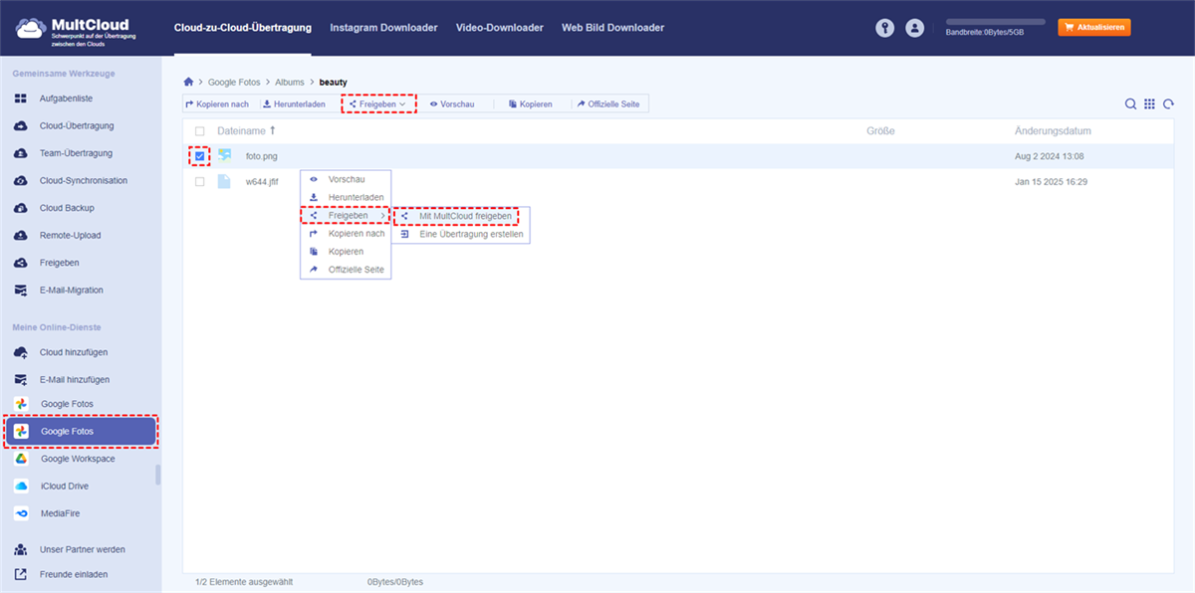
Task: Click the sidebar vertical scrollbar handle
Action: (x=158, y=475)
